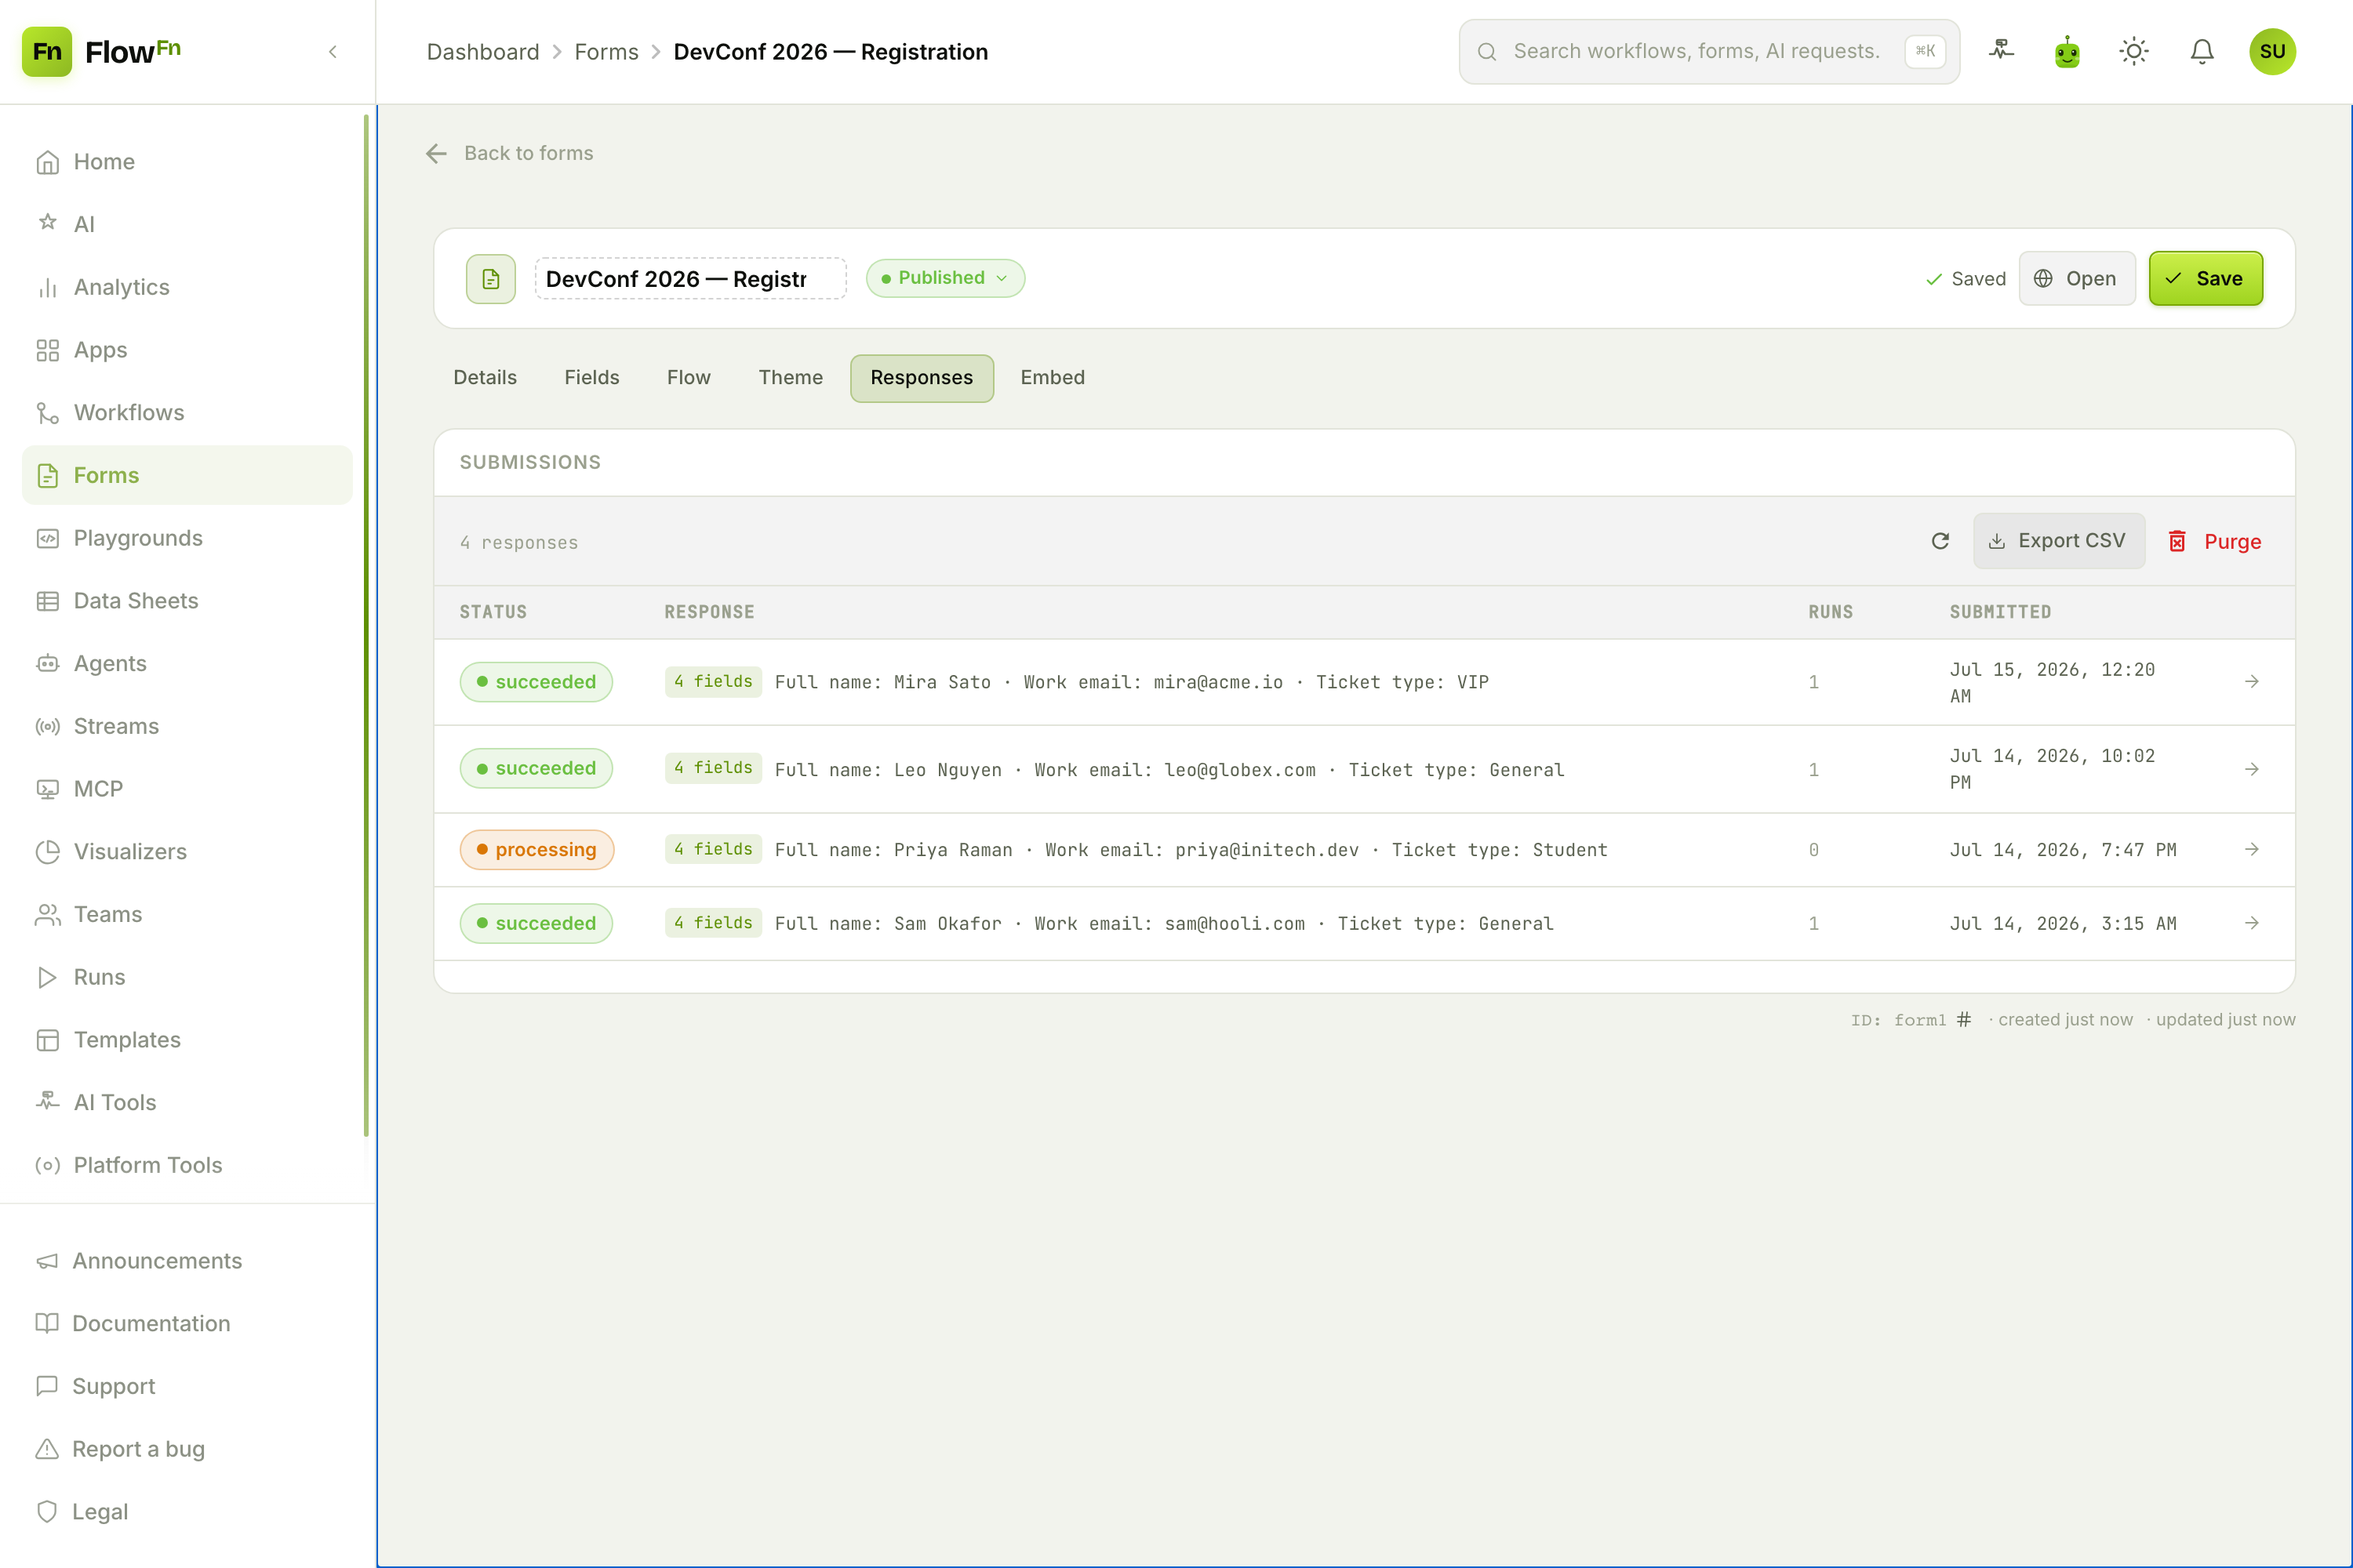Click the Export CSV button
The height and width of the screenshot is (1568, 2353).
point(2059,541)
